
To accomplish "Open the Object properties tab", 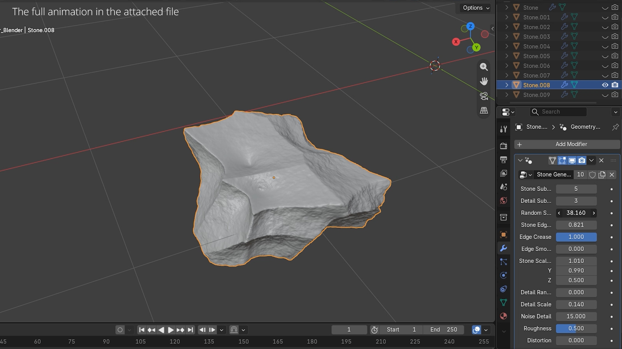I will click(503, 235).
